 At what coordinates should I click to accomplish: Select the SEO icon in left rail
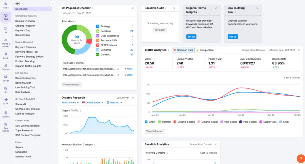6,17
